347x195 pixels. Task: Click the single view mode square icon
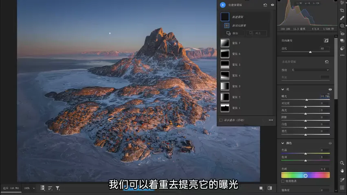coord(261,188)
